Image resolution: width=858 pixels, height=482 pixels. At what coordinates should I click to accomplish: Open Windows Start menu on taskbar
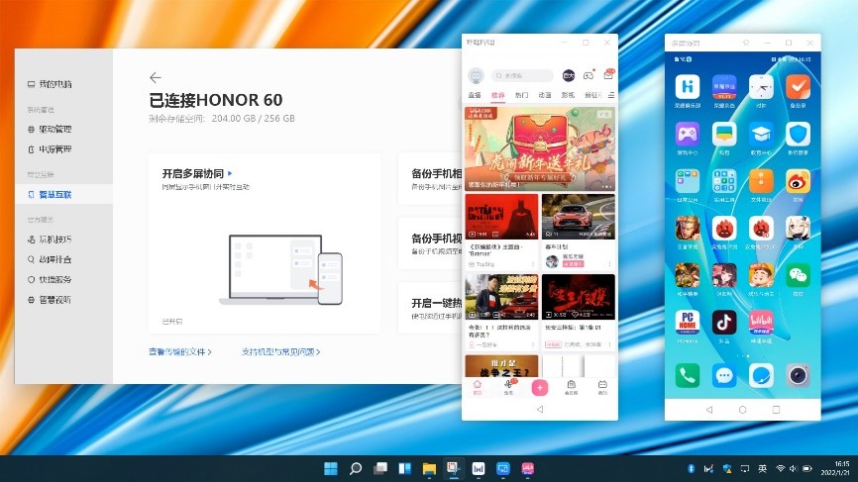coord(329,468)
